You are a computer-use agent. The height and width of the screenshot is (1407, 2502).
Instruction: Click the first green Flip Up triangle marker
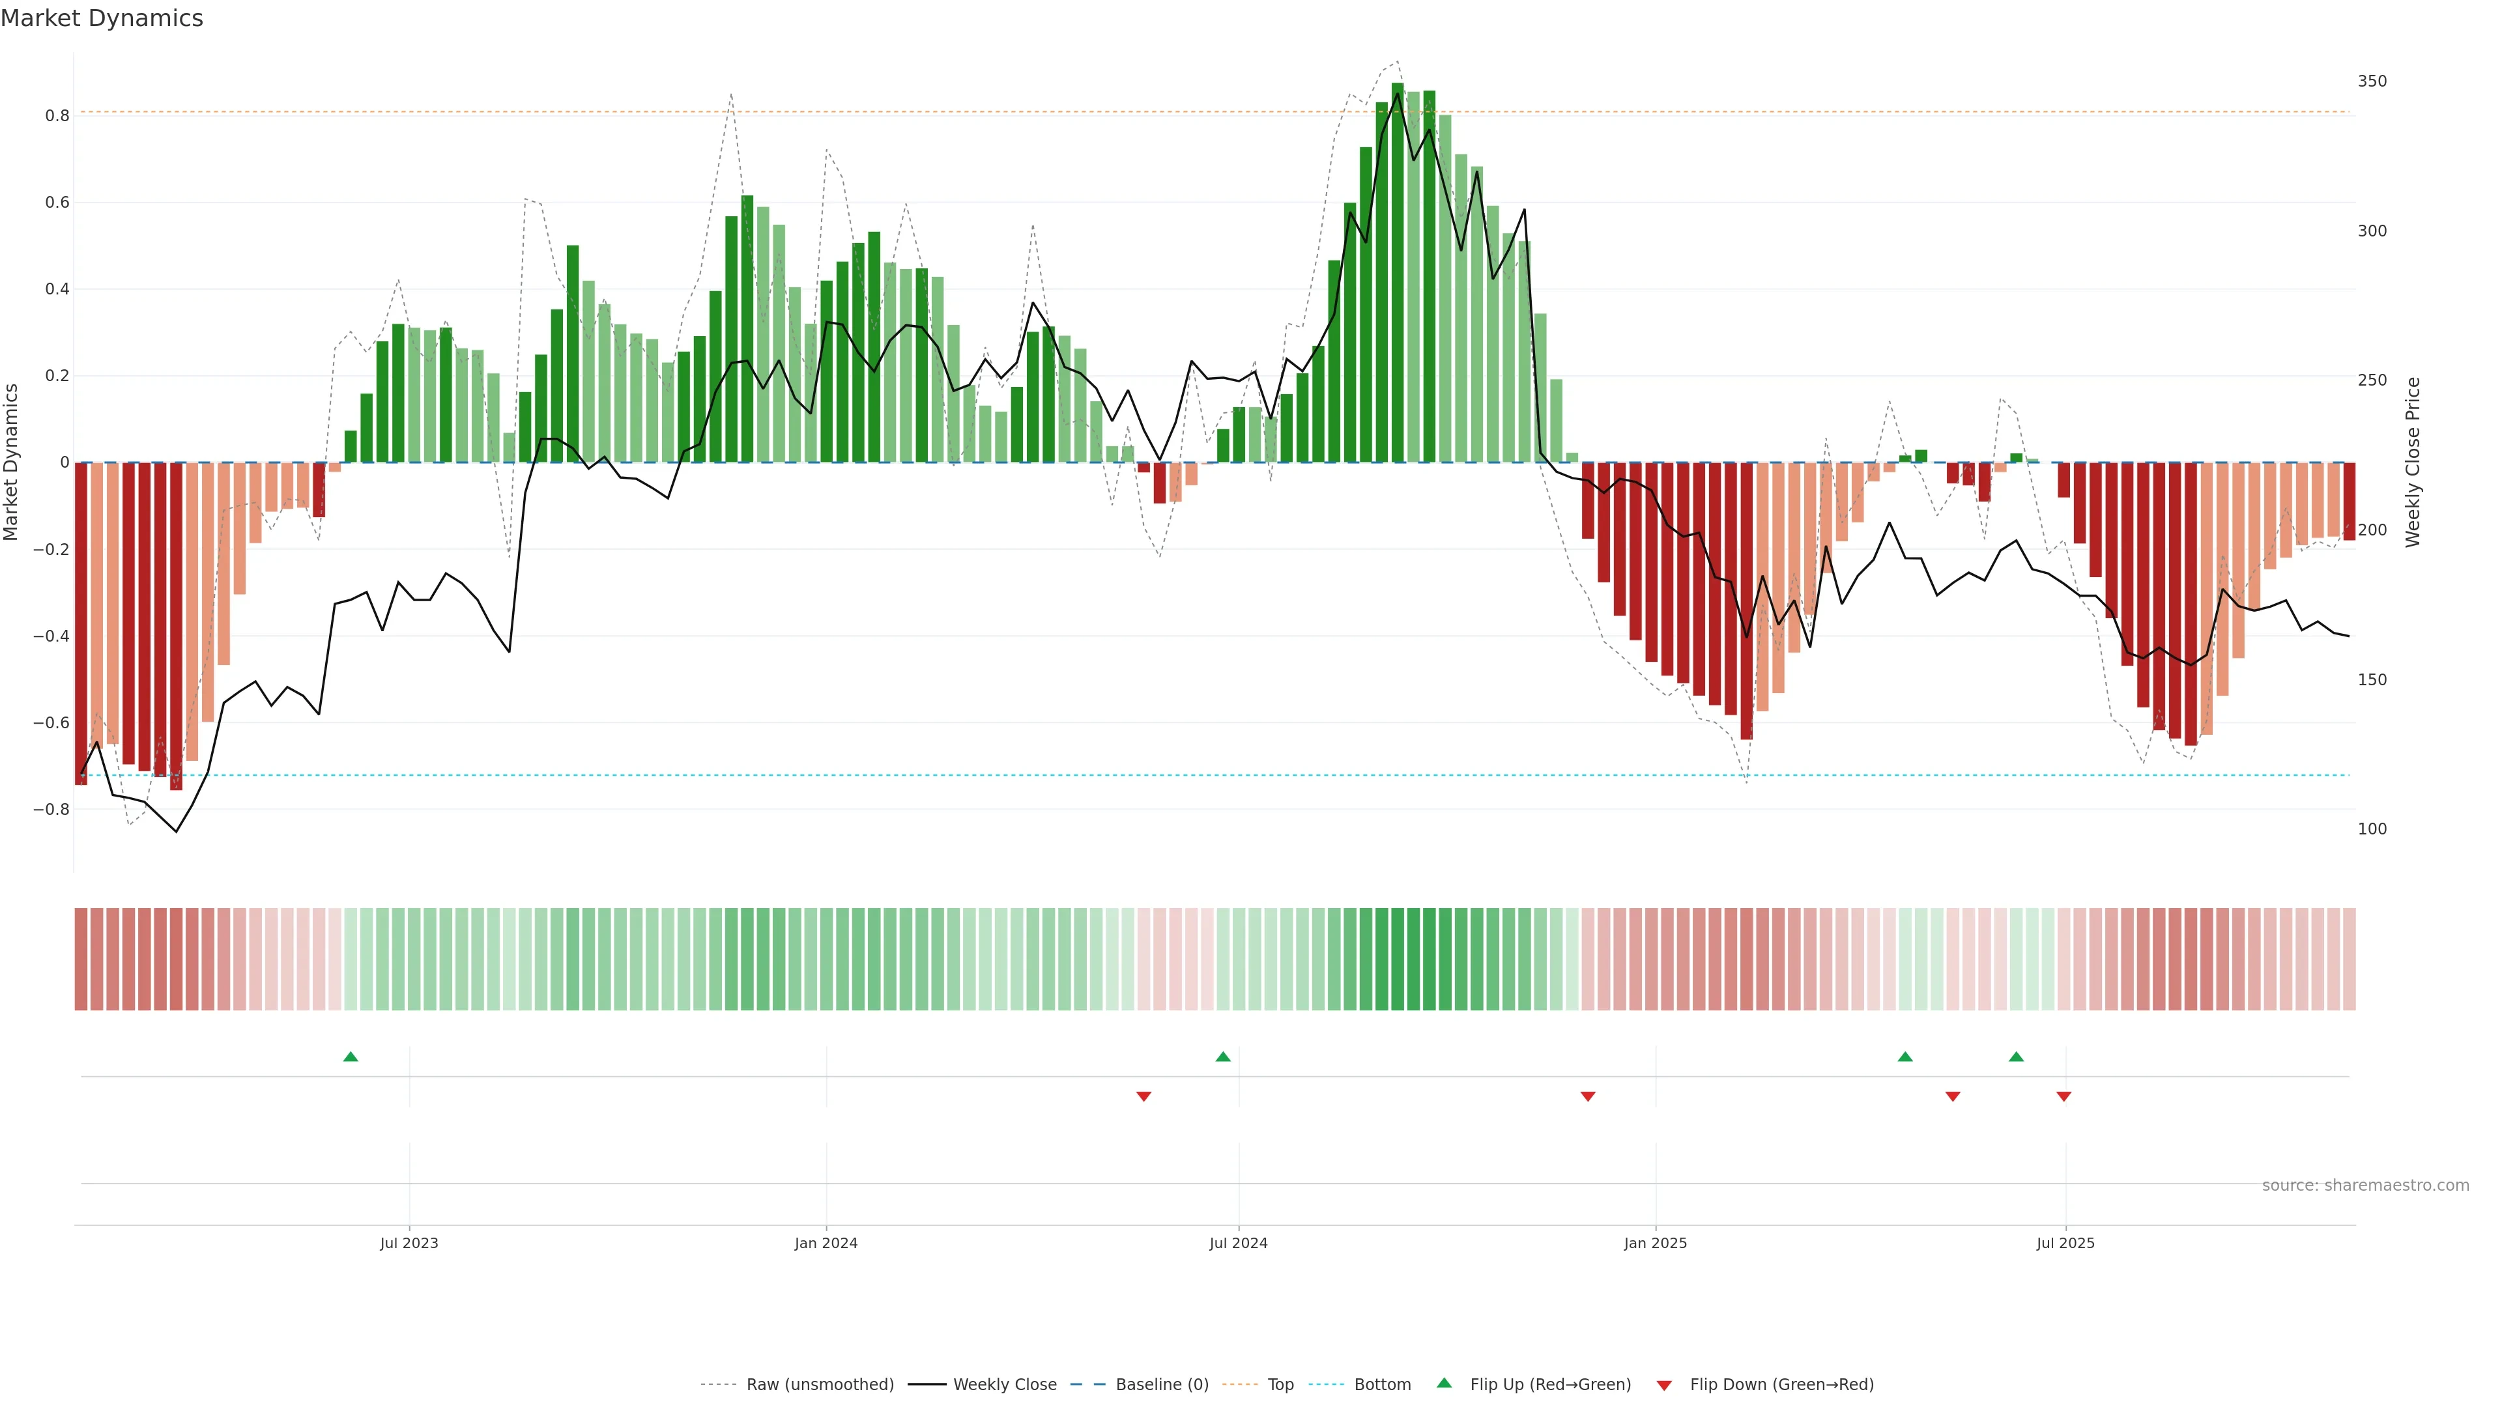pyautogui.click(x=351, y=1057)
